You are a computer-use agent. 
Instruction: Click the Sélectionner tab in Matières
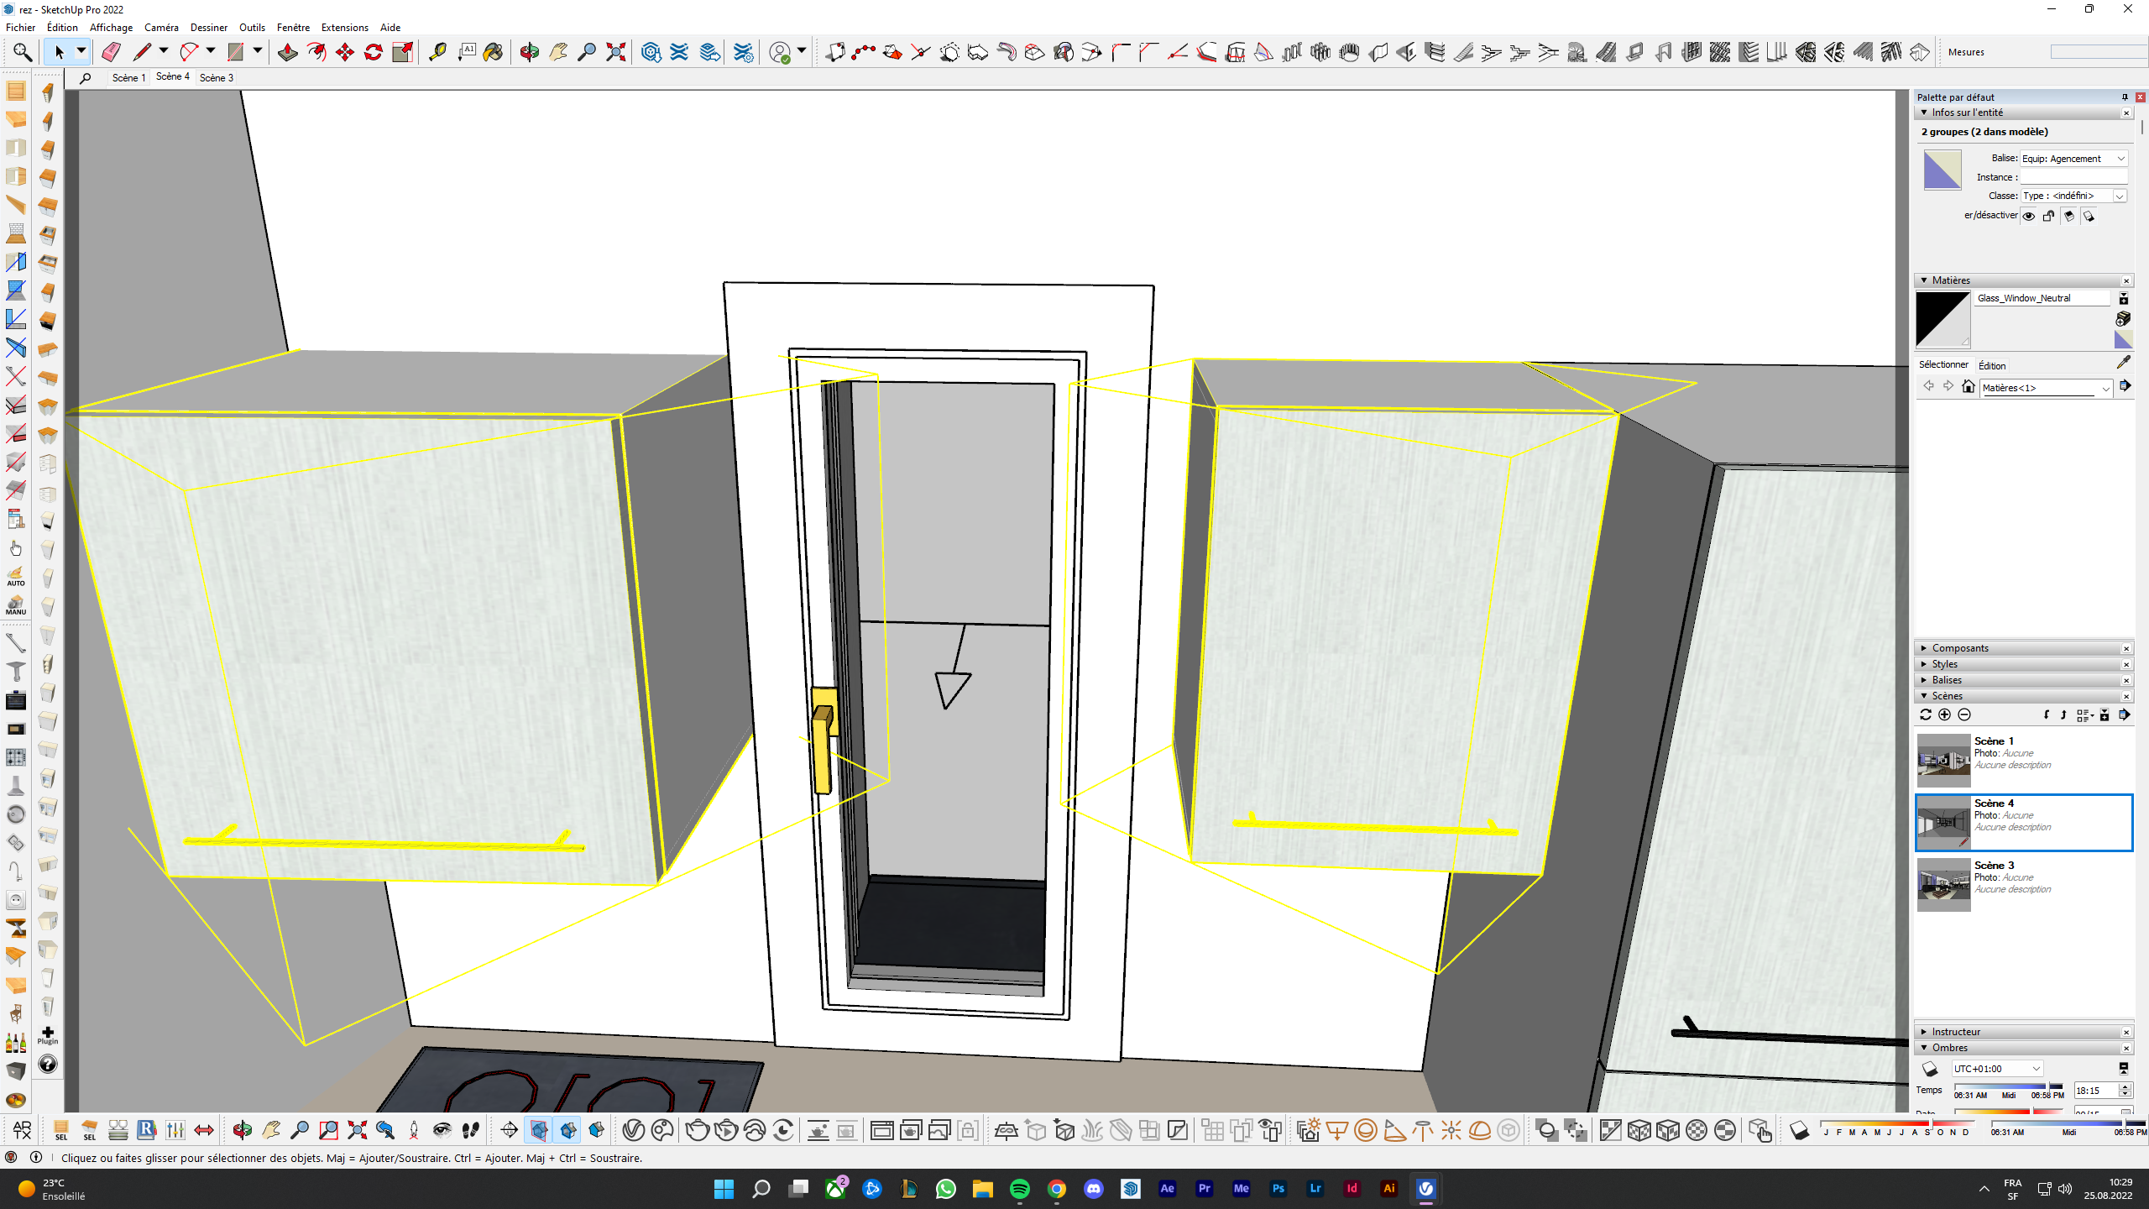1943,365
